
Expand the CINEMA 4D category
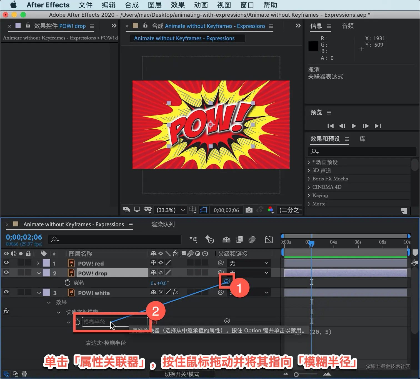[x=309, y=187]
